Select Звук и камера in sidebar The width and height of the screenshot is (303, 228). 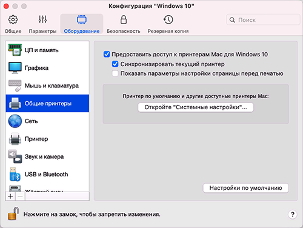[47, 156]
